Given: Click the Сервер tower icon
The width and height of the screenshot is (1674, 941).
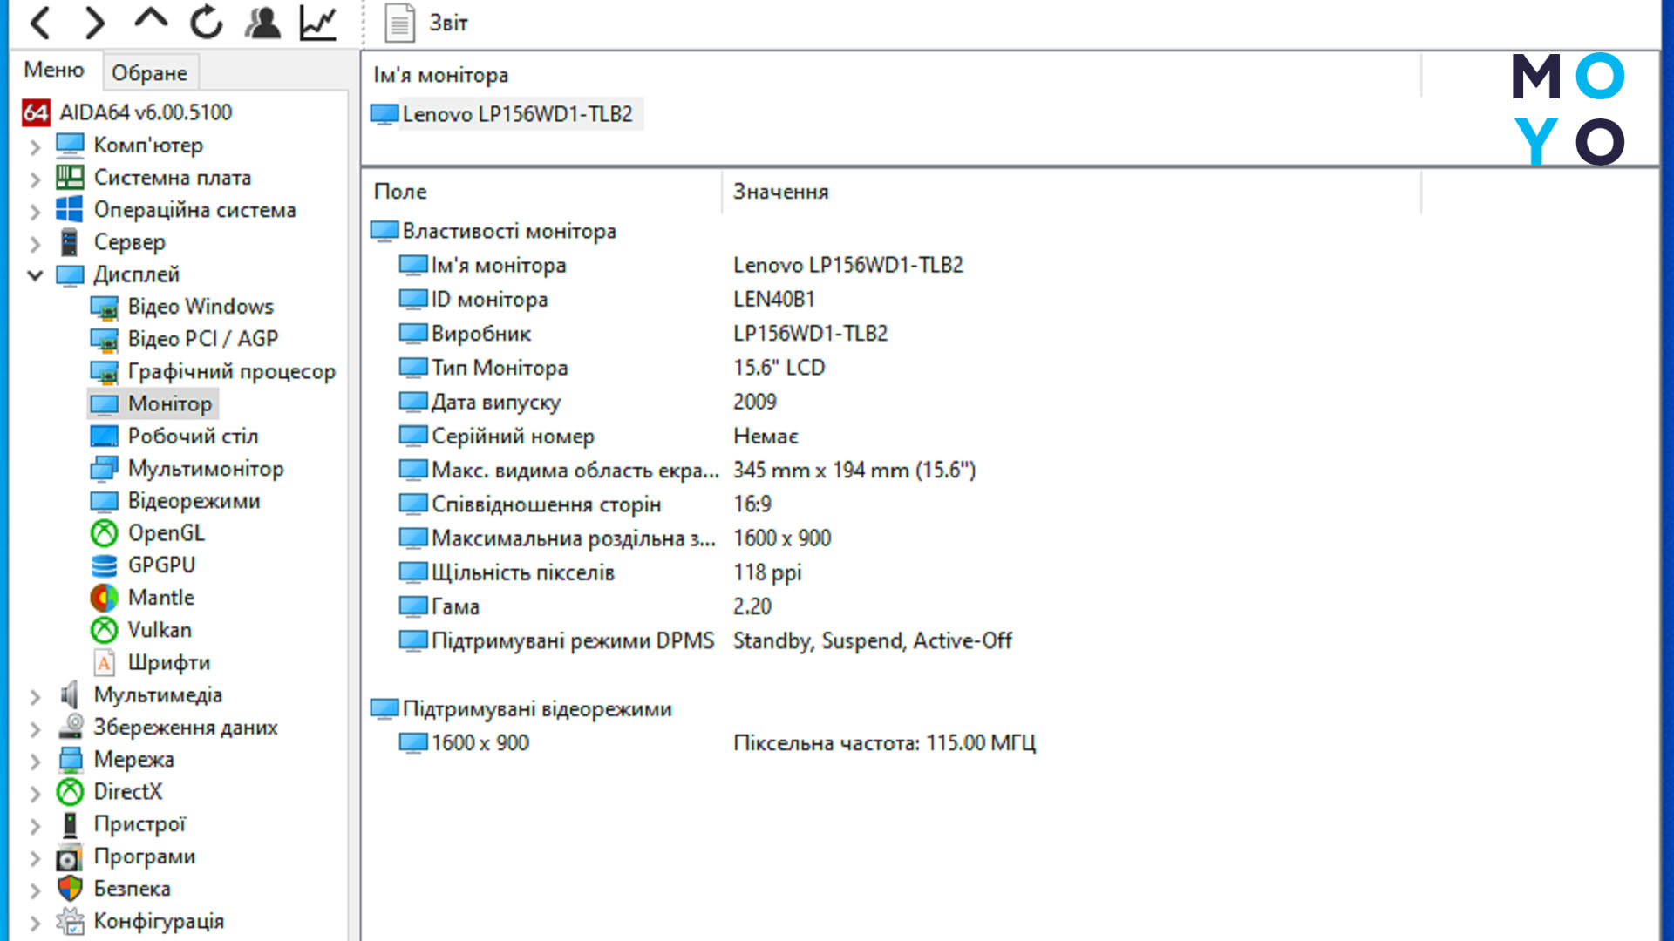Looking at the screenshot, I should [x=70, y=242].
